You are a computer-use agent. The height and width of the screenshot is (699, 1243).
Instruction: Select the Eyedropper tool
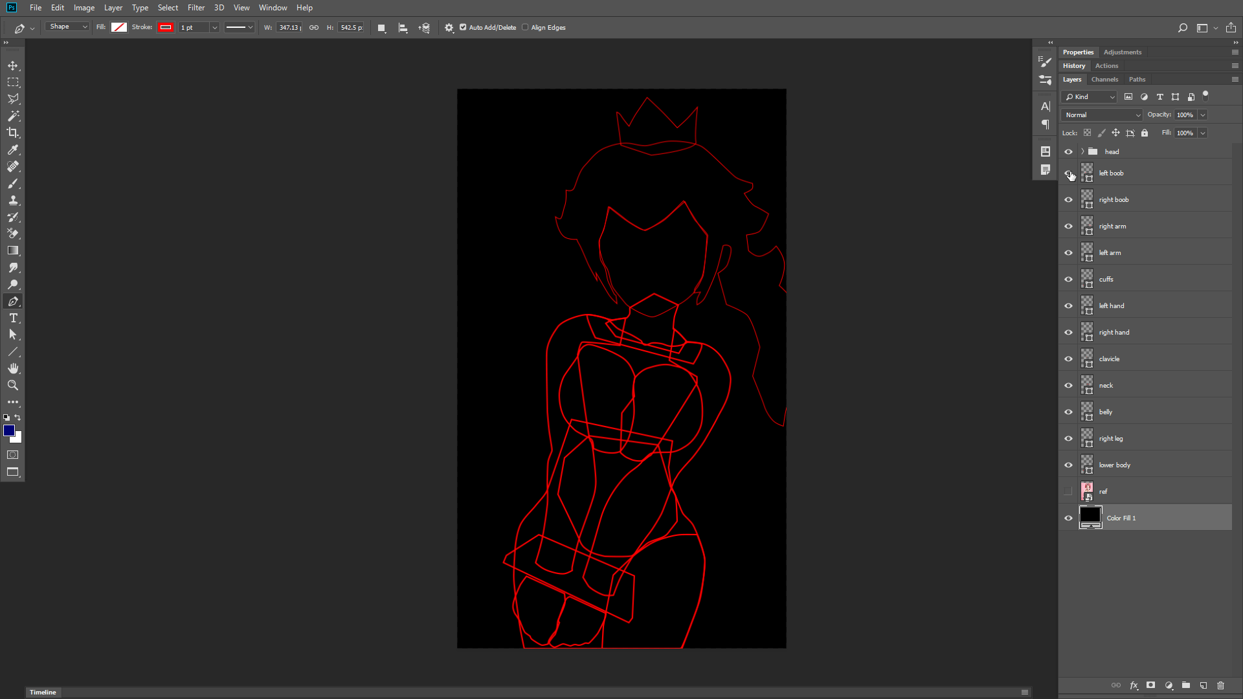click(x=13, y=150)
